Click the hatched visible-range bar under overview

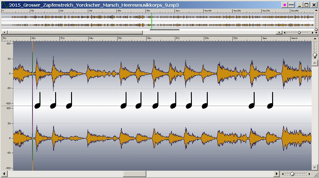pos(164,30)
